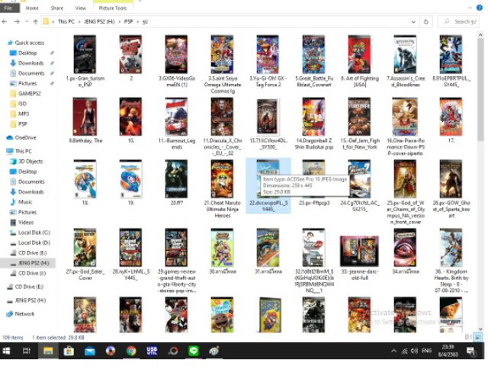This screenshot has height=366, width=488.
Task: Open the File menu
Action: tap(10, 8)
